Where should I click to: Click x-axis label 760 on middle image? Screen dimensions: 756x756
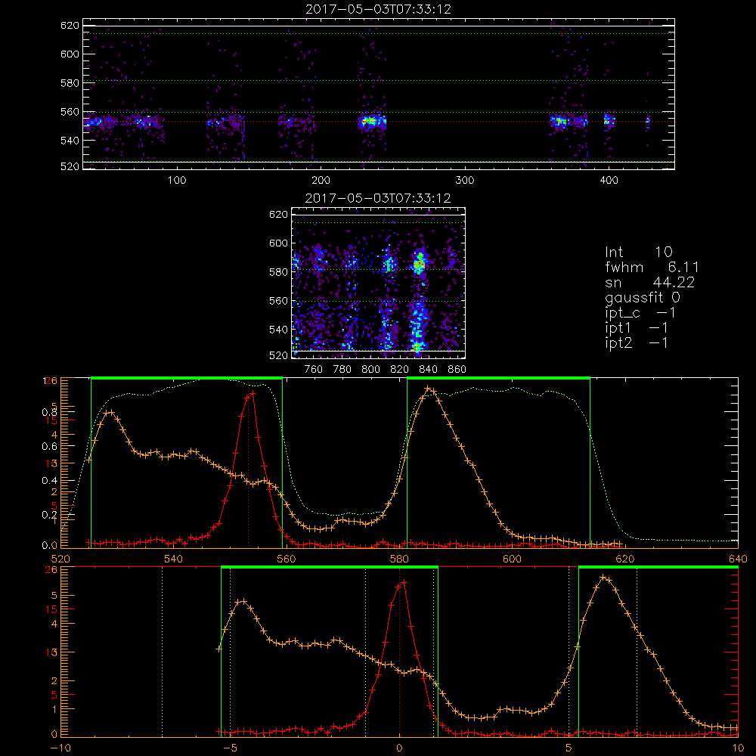(x=314, y=370)
